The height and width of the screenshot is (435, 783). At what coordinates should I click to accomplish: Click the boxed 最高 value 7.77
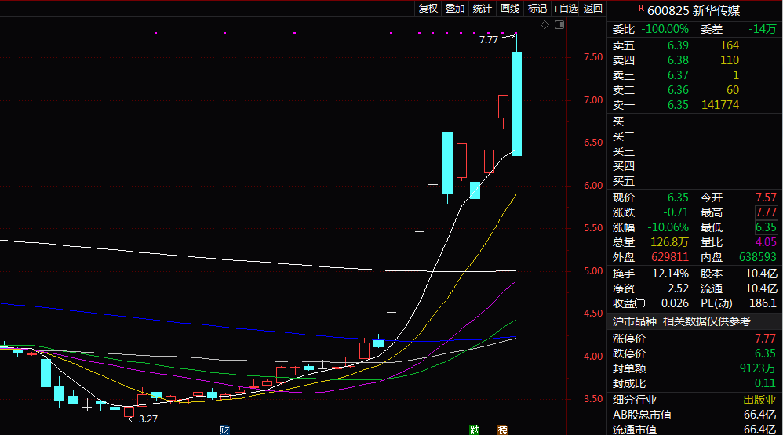coord(766,212)
